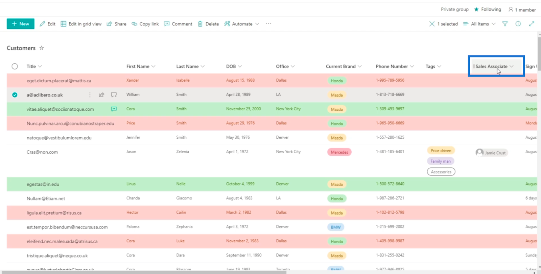Click the Mercedes brand pill
Viewport: 541px width, 274px height.
pos(339,152)
